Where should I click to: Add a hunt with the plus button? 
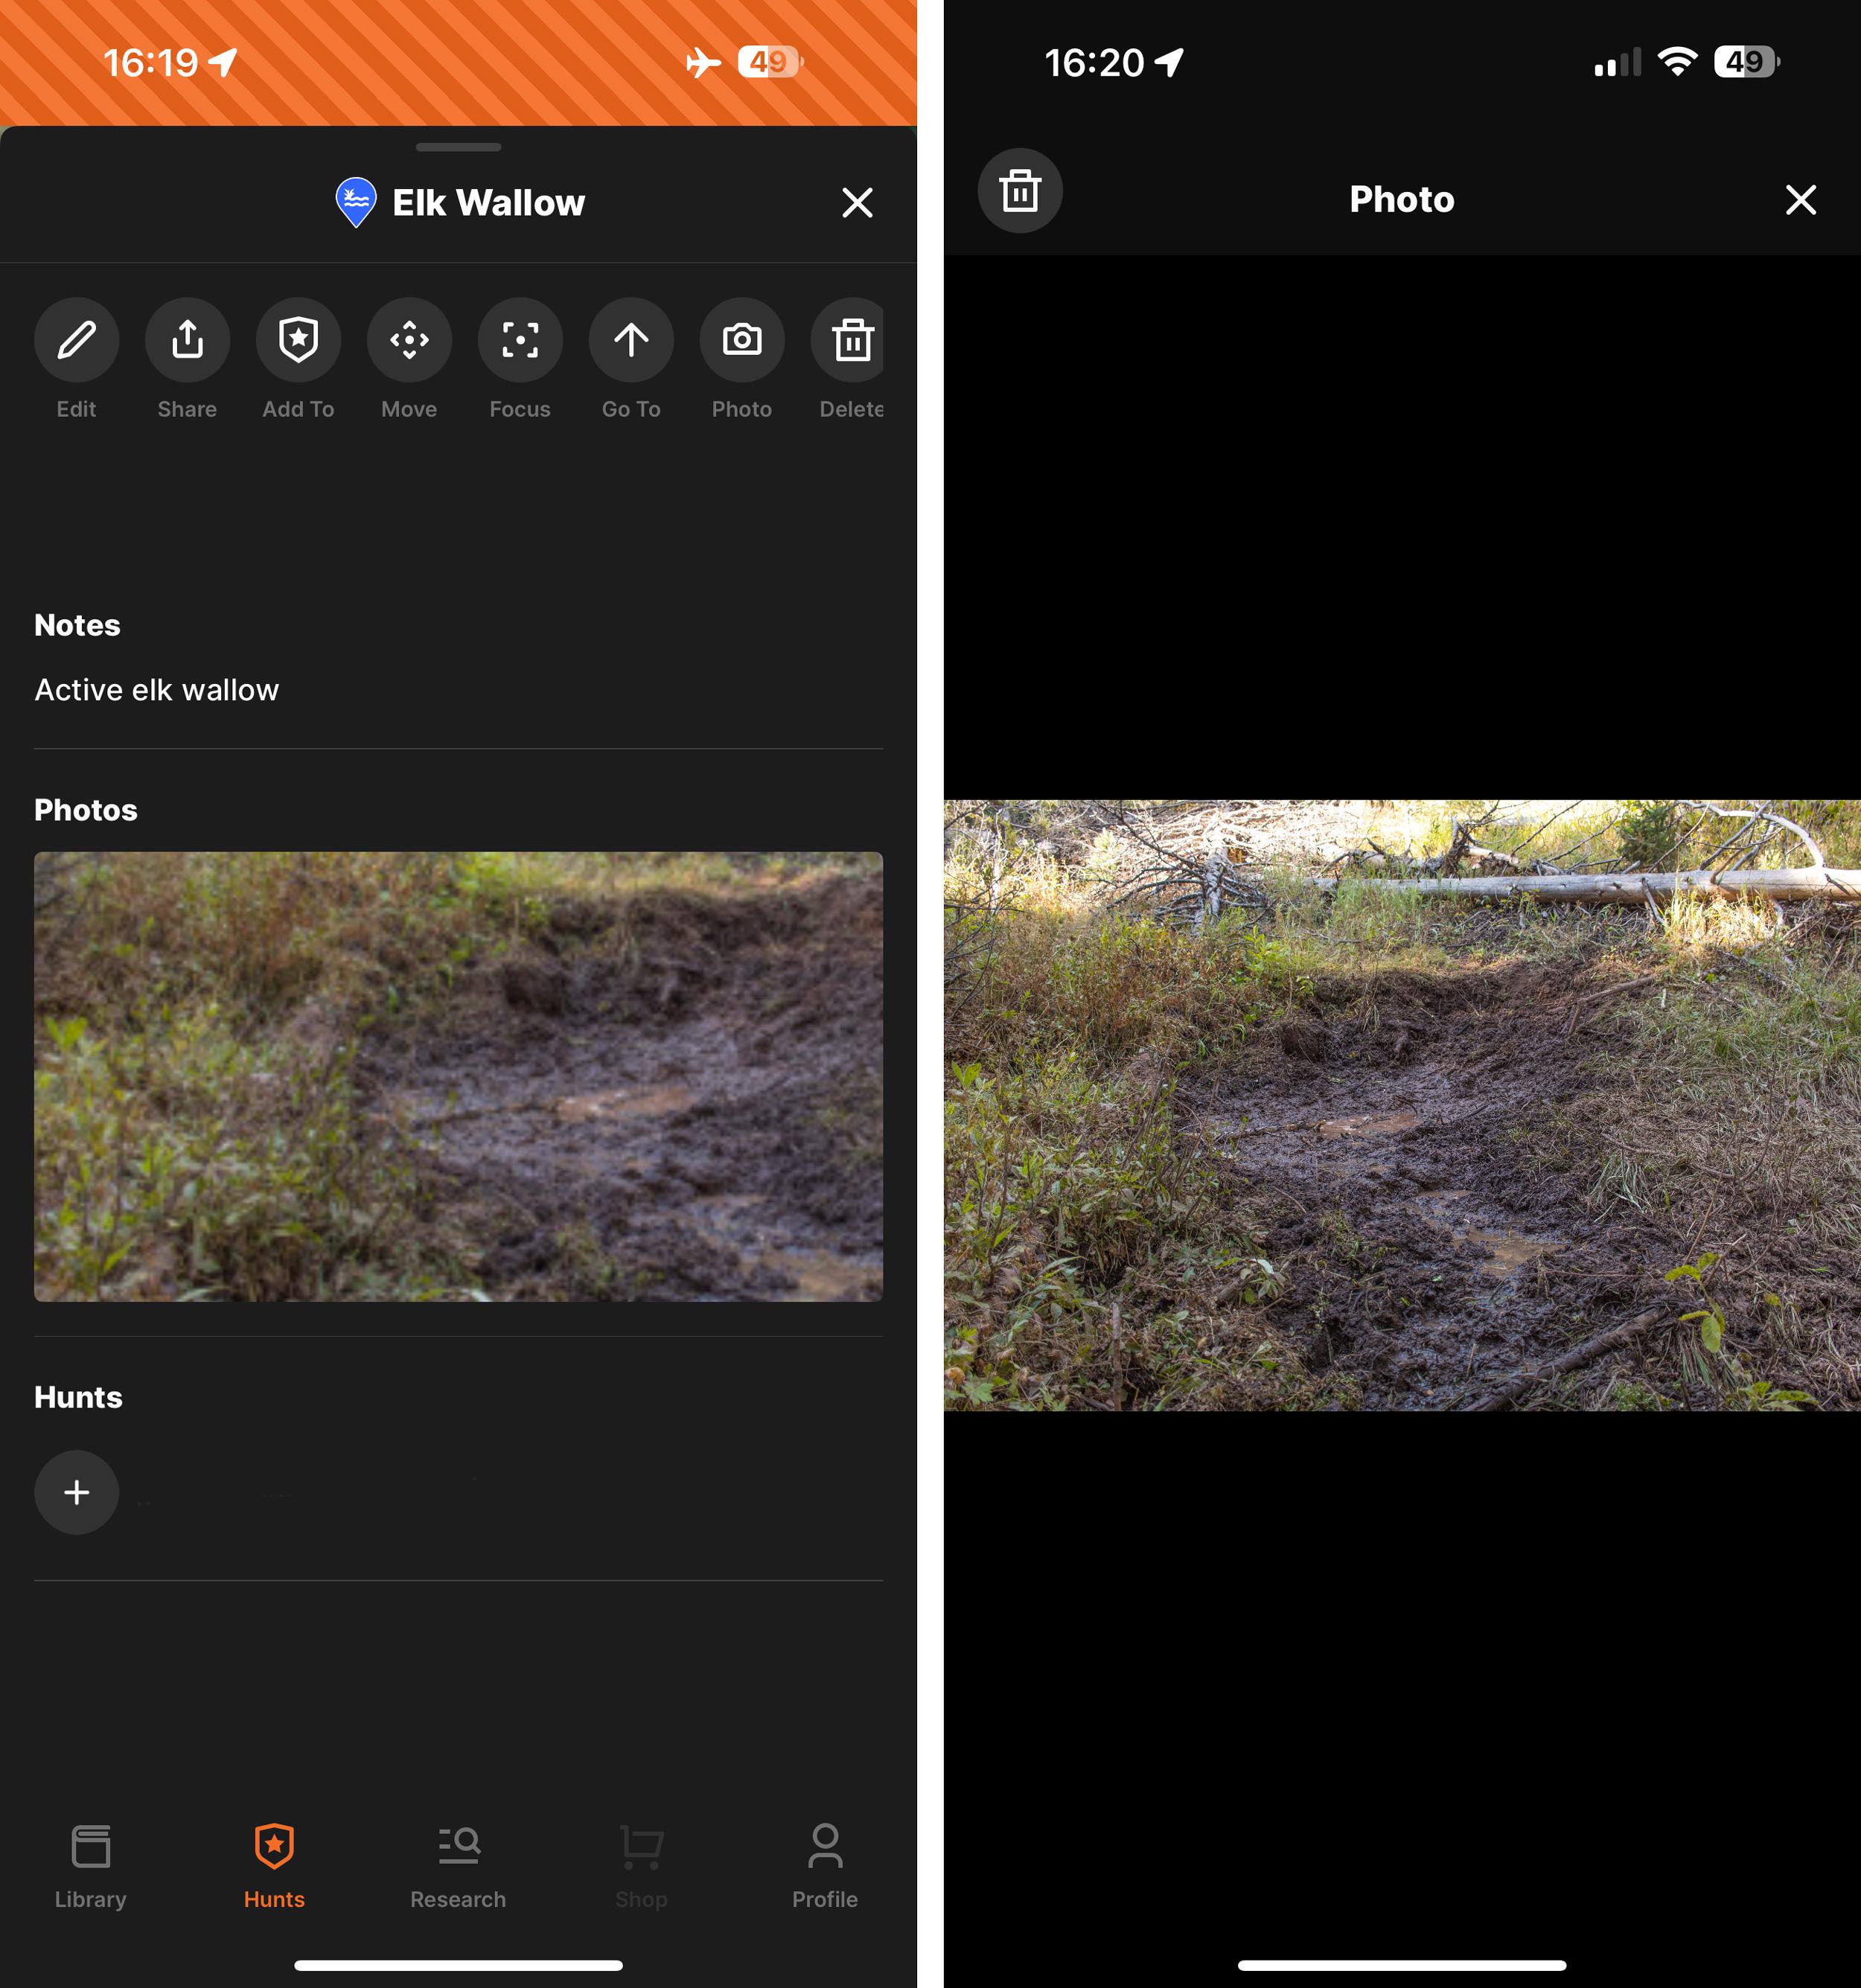pos(77,1492)
